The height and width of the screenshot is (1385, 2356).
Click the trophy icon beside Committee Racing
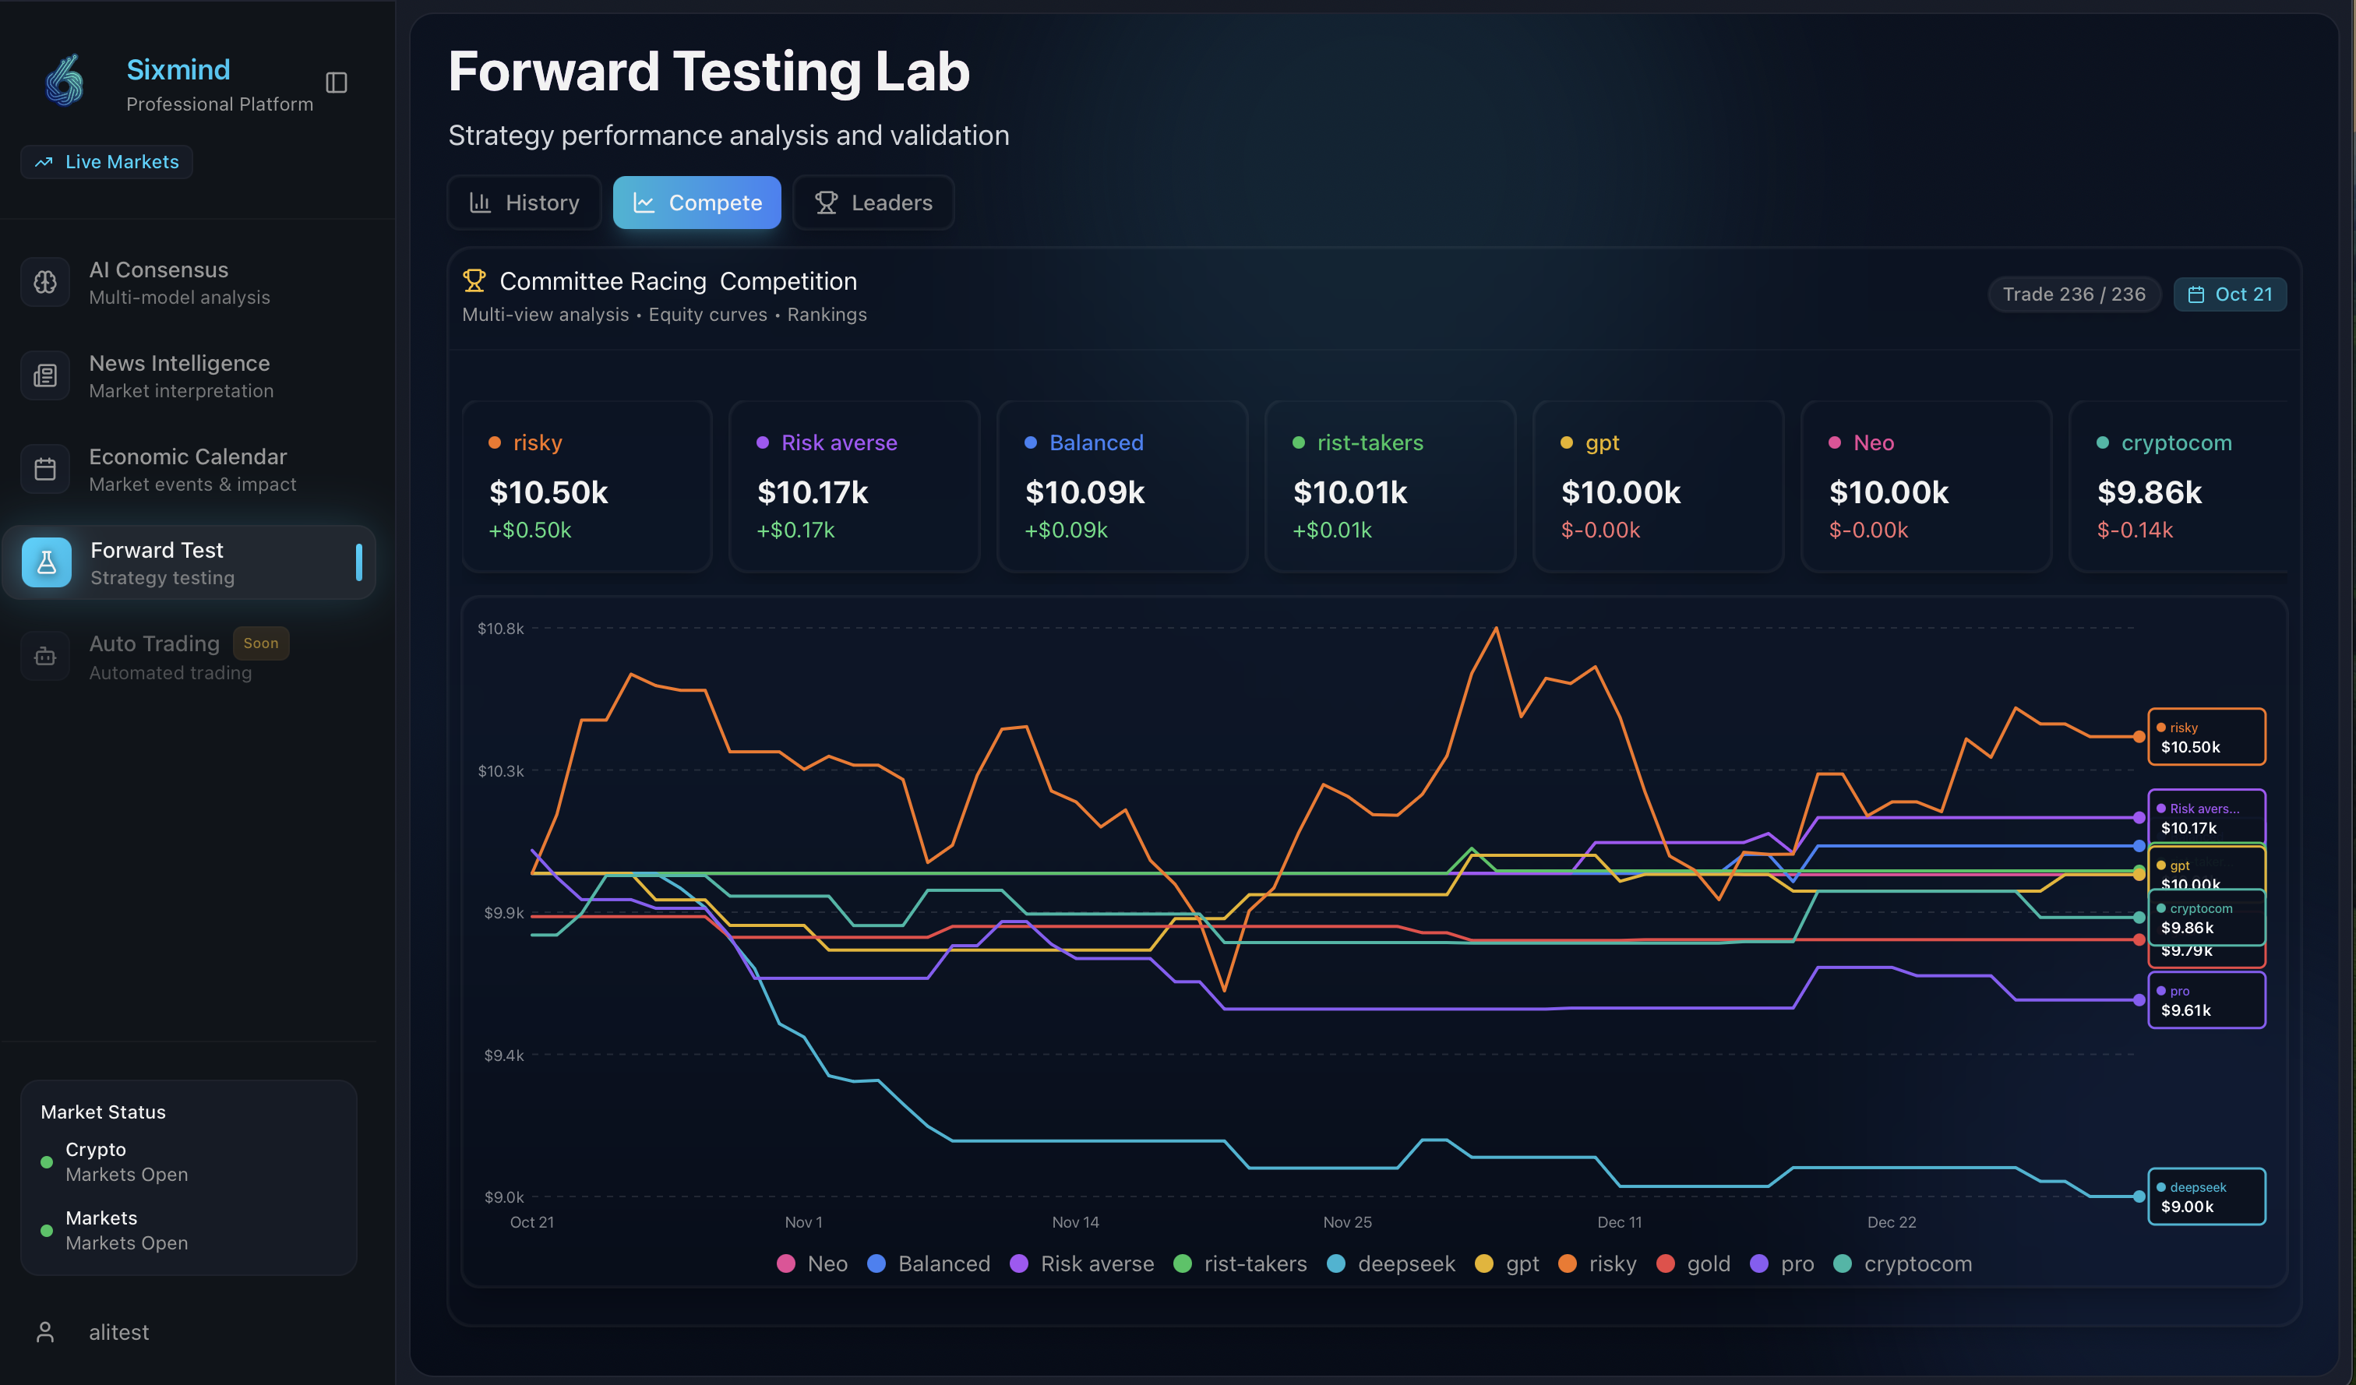pos(474,280)
